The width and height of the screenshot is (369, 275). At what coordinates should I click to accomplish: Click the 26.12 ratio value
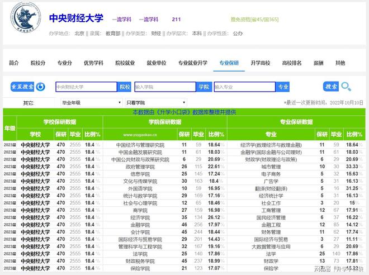(214, 217)
